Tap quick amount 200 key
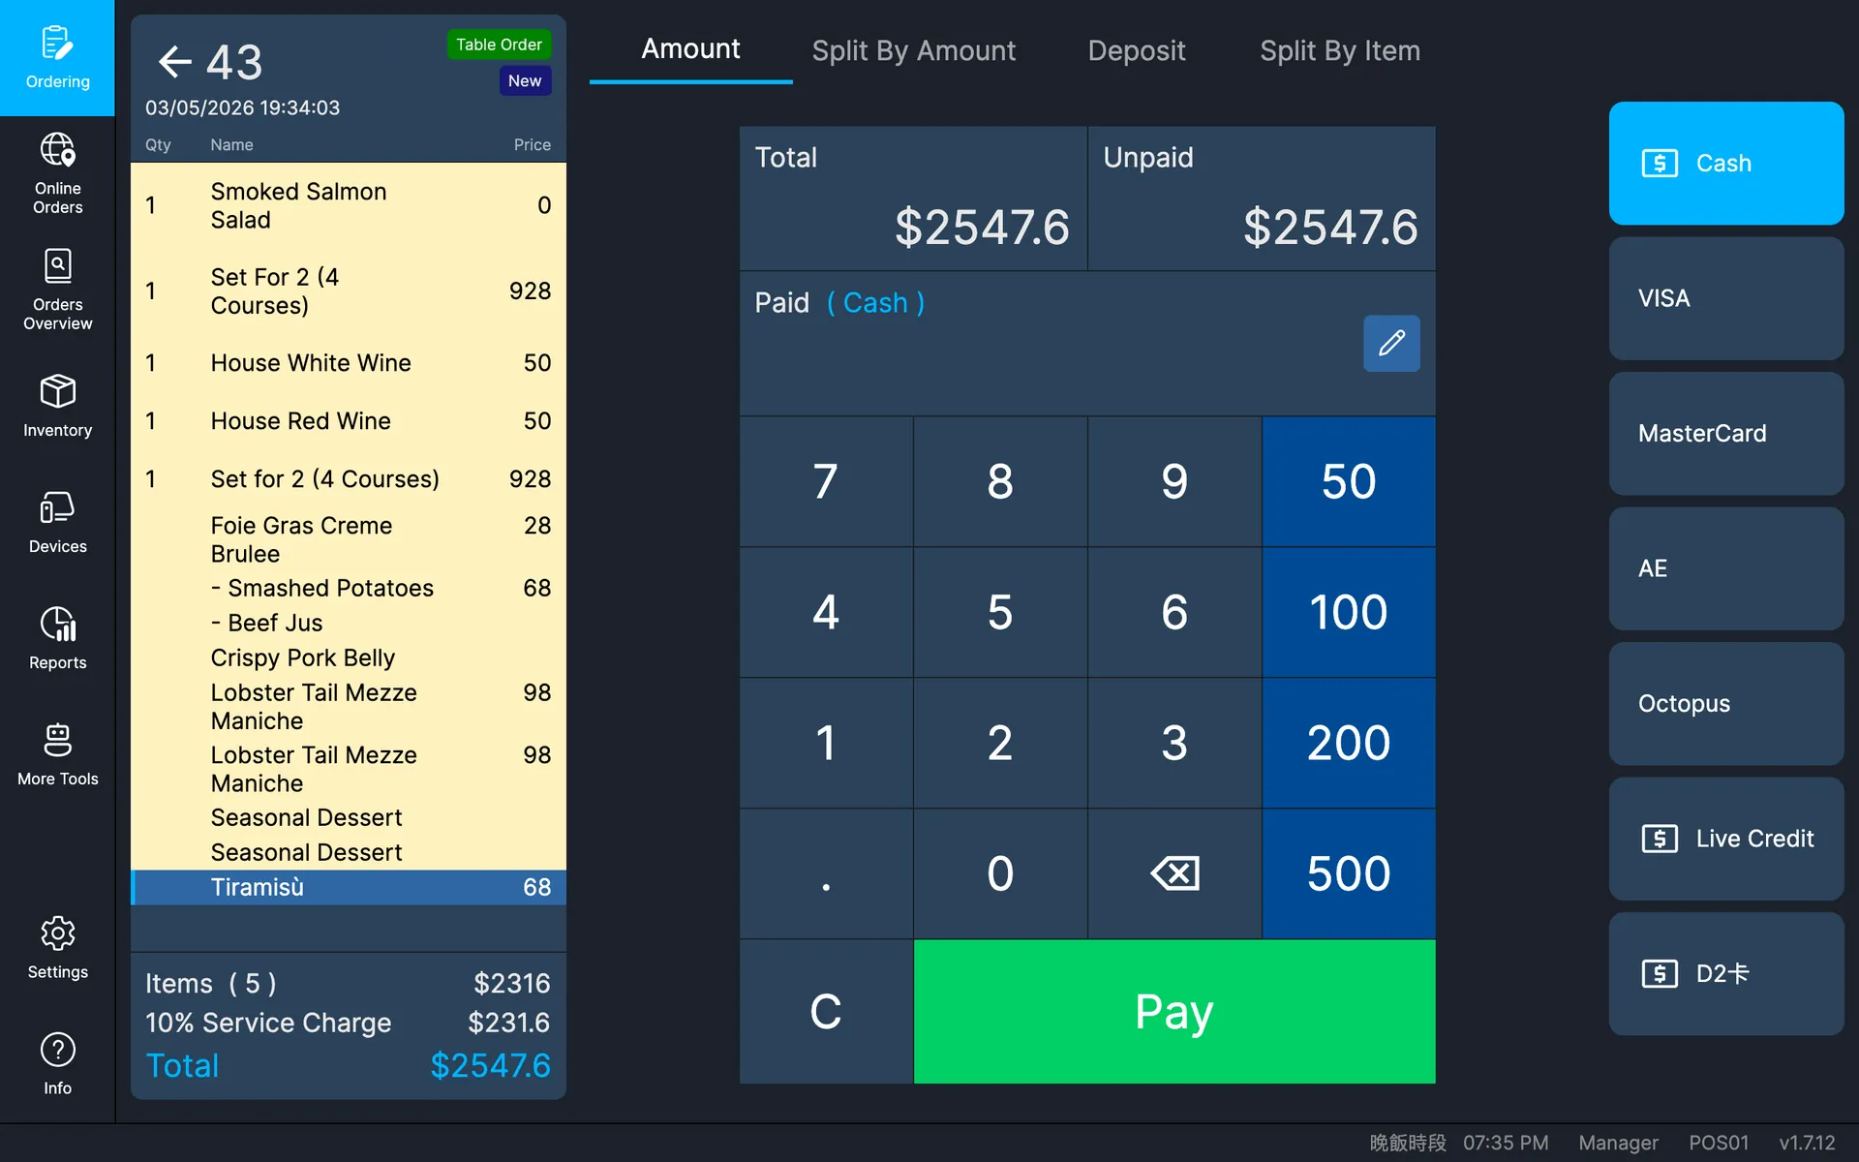 [1349, 743]
